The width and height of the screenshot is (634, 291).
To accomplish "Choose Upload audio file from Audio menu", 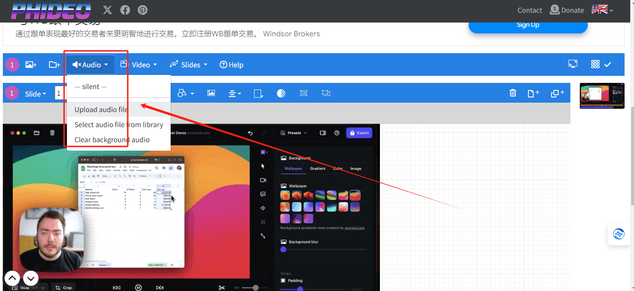I will [100, 109].
